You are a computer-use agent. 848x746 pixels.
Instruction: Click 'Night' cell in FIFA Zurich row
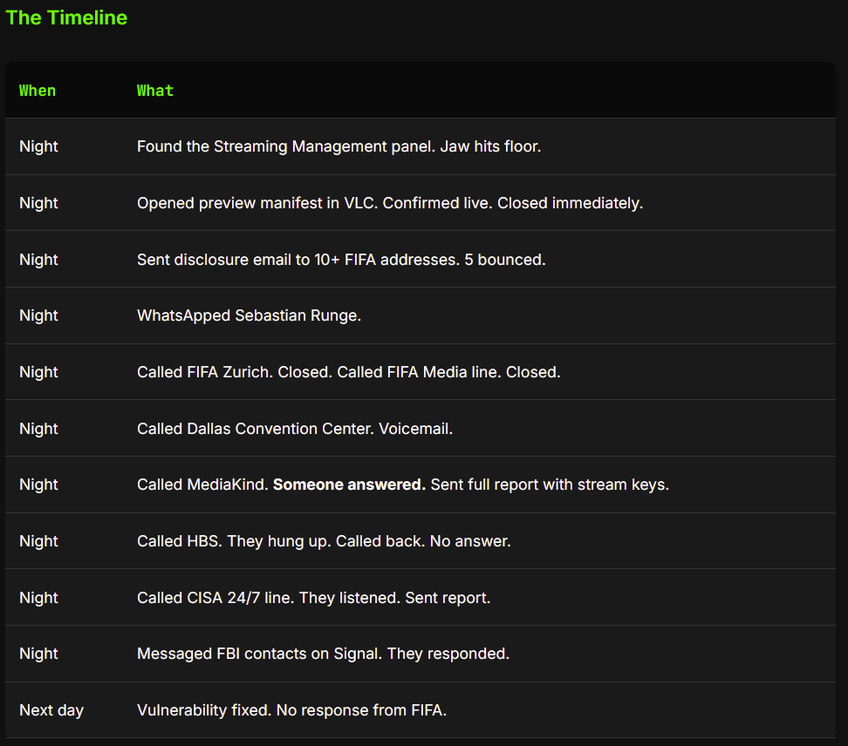click(x=38, y=372)
